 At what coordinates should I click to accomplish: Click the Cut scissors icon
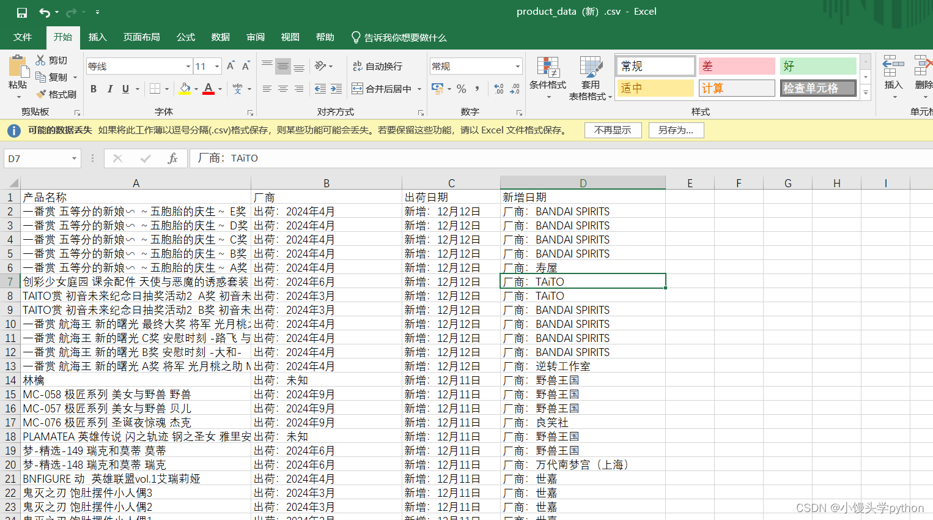(41, 60)
